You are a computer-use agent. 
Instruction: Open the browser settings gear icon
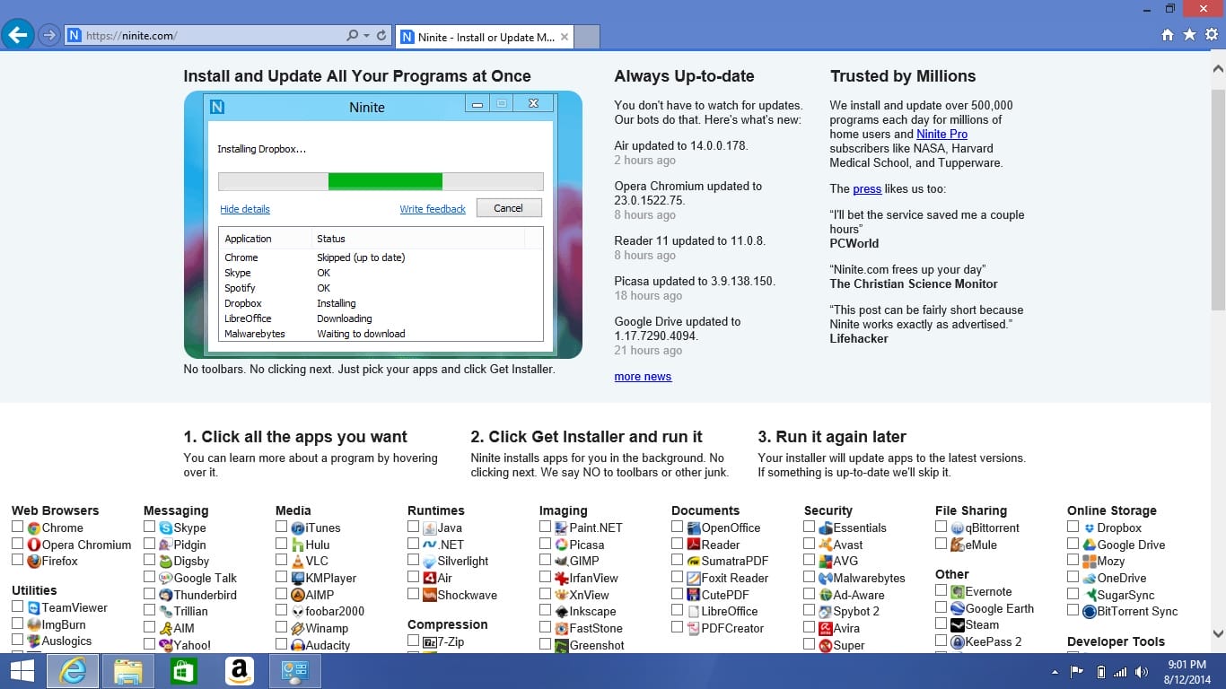(1211, 35)
